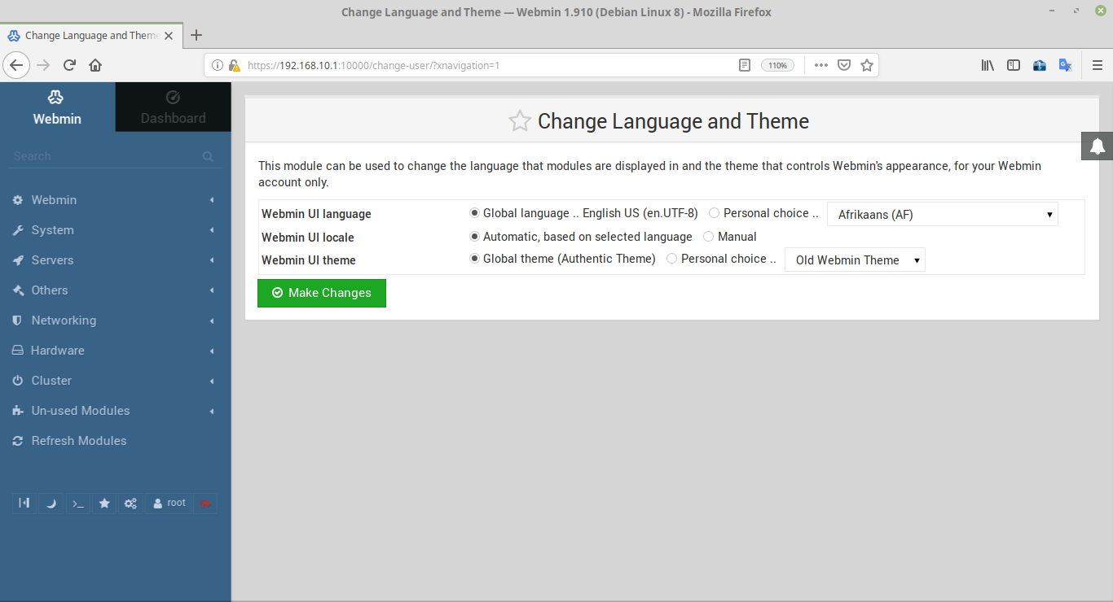Expand the Others sidebar category
This screenshot has width=1113, height=602.
[116, 290]
